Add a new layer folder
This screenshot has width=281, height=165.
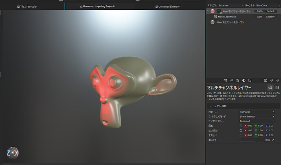(x=266, y=80)
